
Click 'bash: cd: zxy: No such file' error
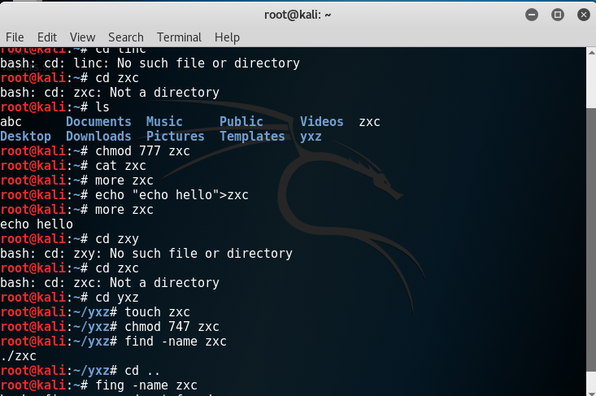point(146,254)
